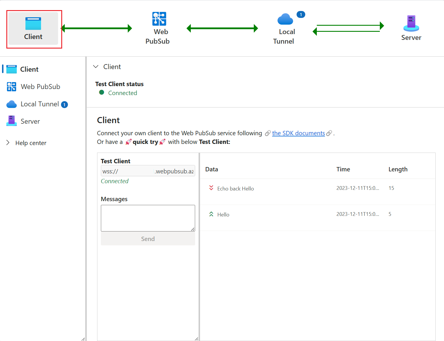Image resolution: width=444 pixels, height=341 pixels.
Task: Open the SDK documents link
Action: pos(299,133)
